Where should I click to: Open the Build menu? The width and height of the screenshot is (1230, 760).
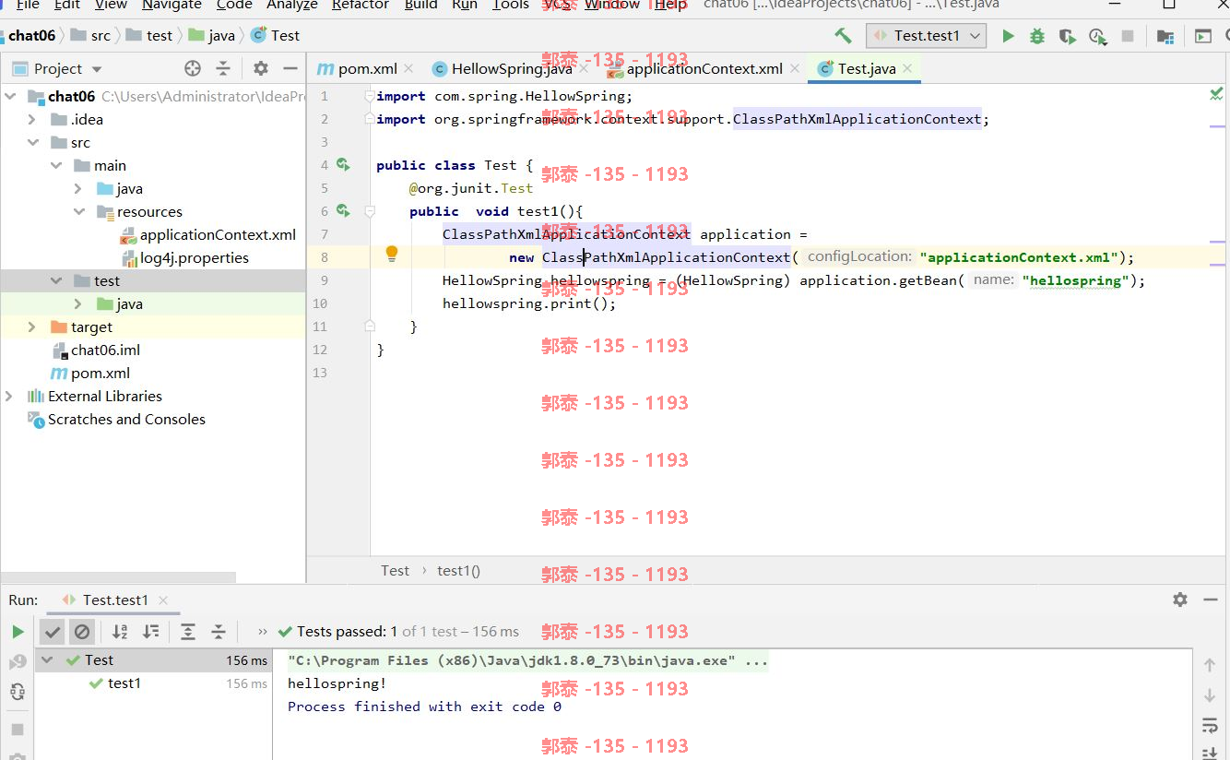click(421, 5)
